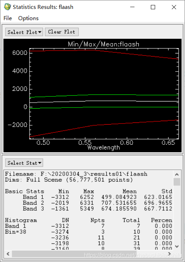
Task: Click the Filename line in stats text
Action: tap(76, 174)
